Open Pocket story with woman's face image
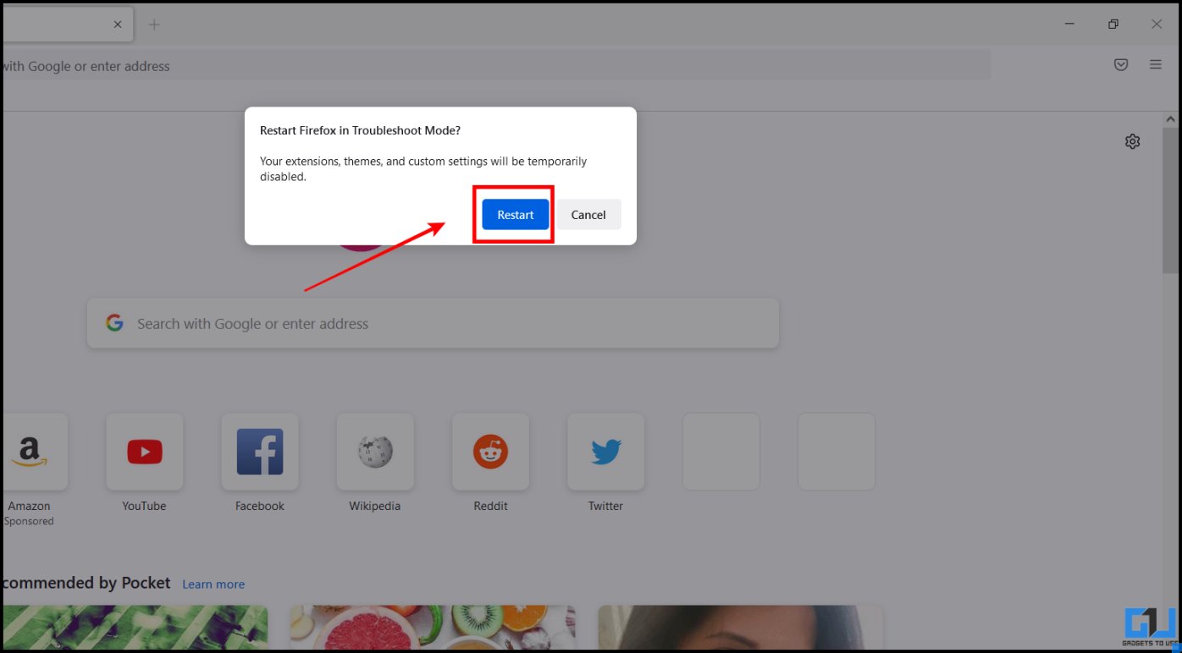This screenshot has width=1182, height=653. click(740, 628)
